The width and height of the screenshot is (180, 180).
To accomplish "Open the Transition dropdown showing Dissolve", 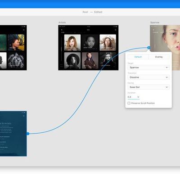I will (148, 77).
